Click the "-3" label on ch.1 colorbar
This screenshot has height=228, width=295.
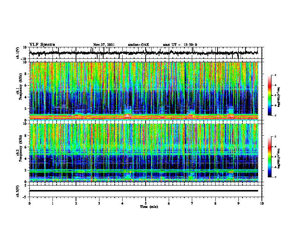point(275,75)
